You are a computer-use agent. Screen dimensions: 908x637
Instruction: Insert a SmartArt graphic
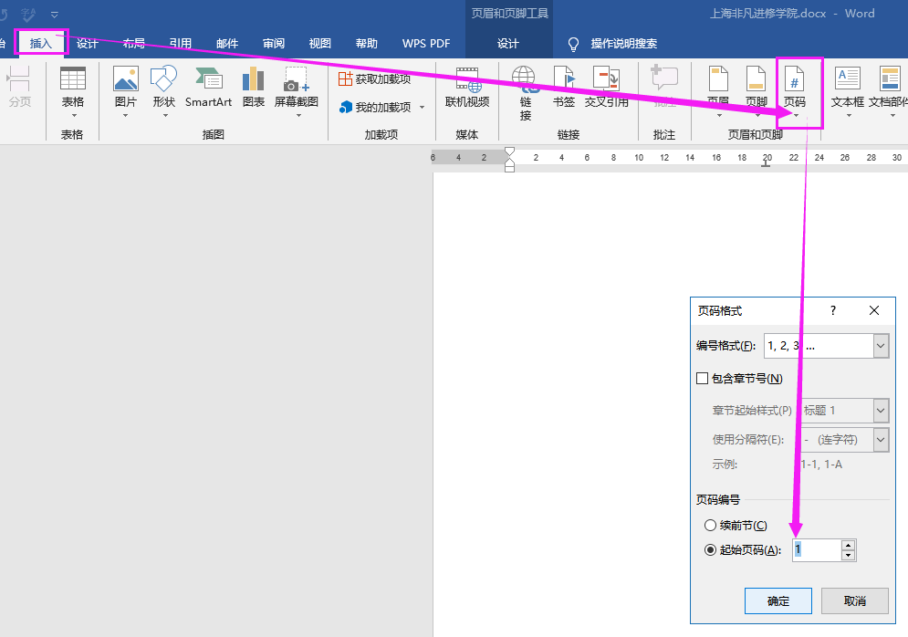pyautogui.click(x=208, y=89)
